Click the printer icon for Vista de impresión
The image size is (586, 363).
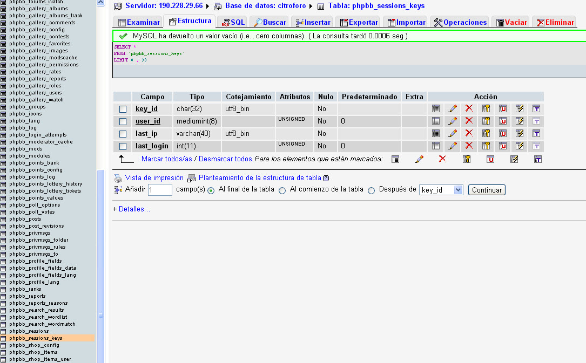118,178
